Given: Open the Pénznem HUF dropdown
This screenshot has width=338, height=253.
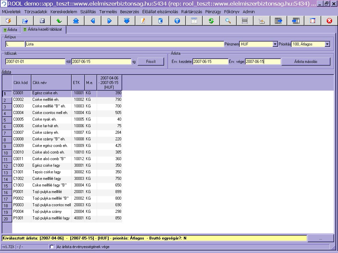Looking at the screenshot, I should point(275,44).
